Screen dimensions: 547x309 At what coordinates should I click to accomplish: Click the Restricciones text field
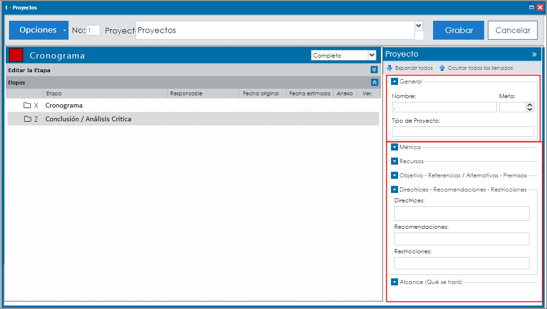pyautogui.click(x=461, y=263)
